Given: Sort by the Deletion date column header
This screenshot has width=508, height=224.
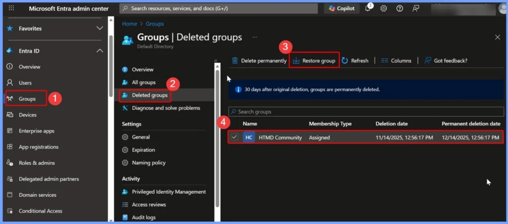Looking at the screenshot, I should [392, 124].
